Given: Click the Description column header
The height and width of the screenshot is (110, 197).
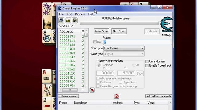Looking at the screenshot, I should tap(81, 103).
